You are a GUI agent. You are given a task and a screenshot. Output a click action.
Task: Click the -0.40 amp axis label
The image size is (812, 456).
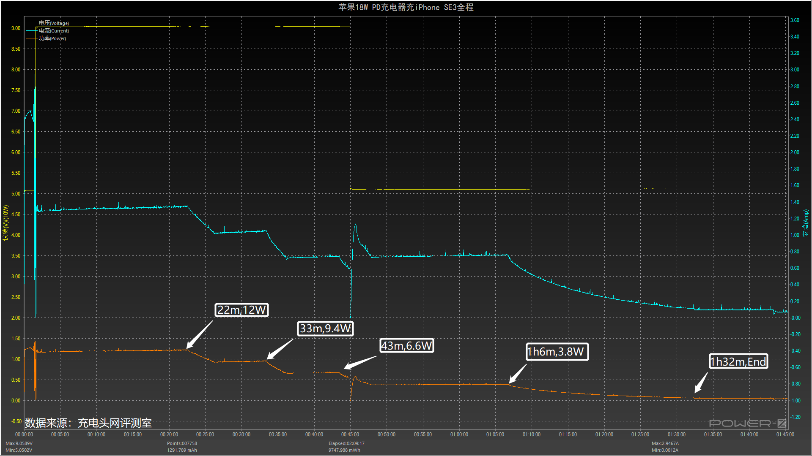pyautogui.click(x=796, y=351)
